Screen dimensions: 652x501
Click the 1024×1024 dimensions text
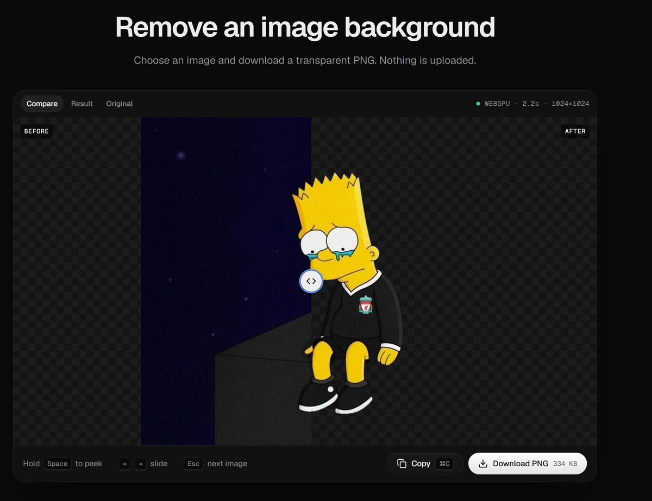(570, 104)
